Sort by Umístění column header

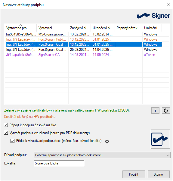coord(152,28)
